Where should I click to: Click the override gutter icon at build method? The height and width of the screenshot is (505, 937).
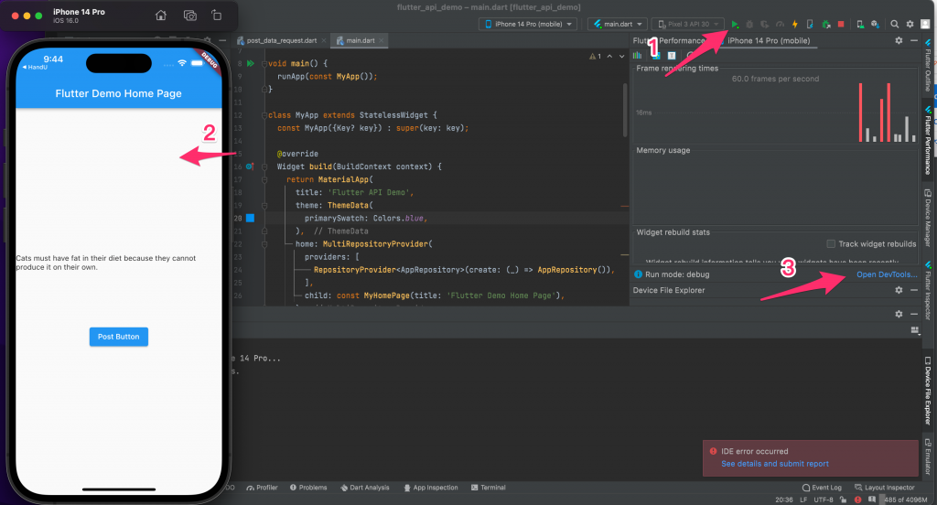250,167
